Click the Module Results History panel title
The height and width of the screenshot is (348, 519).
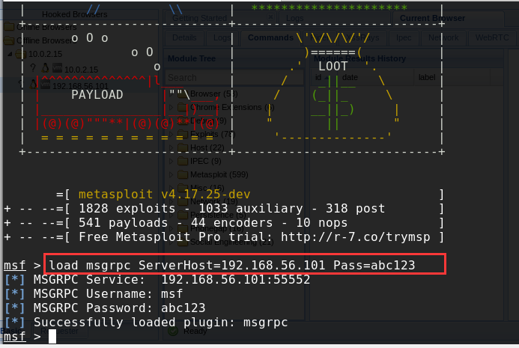coord(359,58)
